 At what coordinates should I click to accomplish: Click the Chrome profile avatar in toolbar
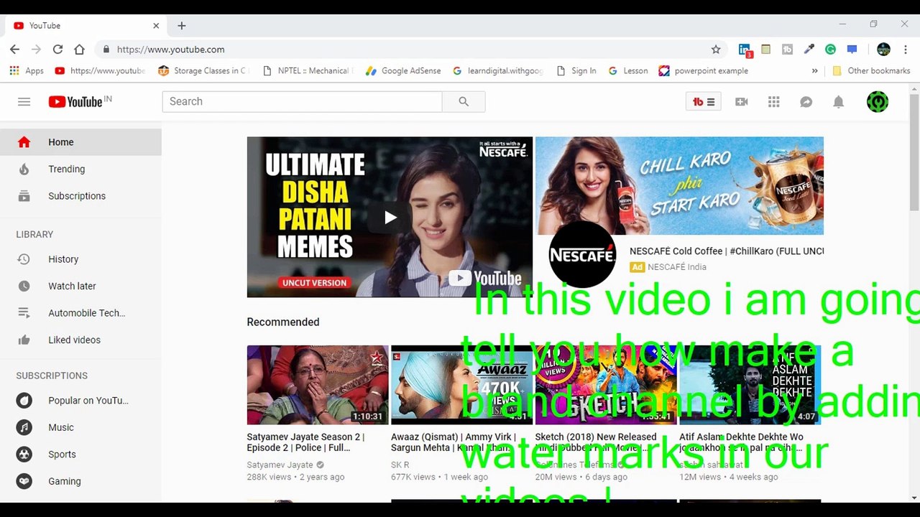(x=884, y=50)
